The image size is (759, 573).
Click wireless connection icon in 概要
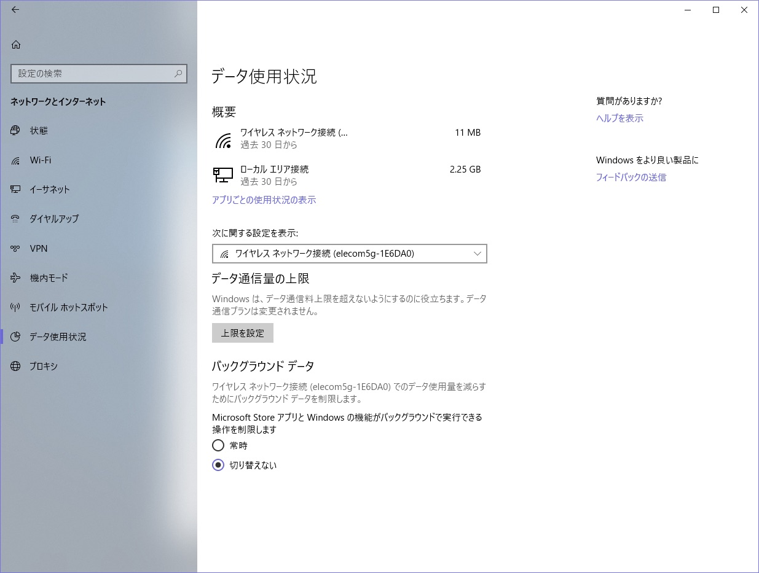pos(223,141)
